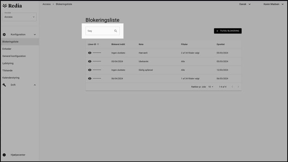Click the 05/04/2024 blocked-until cell
This screenshot has width=288, height=162.
tap(117, 62)
